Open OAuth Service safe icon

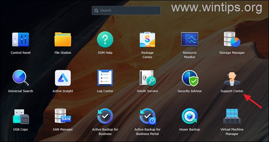pyautogui.click(x=148, y=78)
